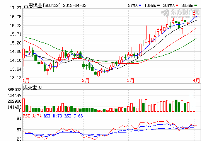Click the RSI_C:66 indicator label
Screen dimensions: 201x141
pos(73,116)
